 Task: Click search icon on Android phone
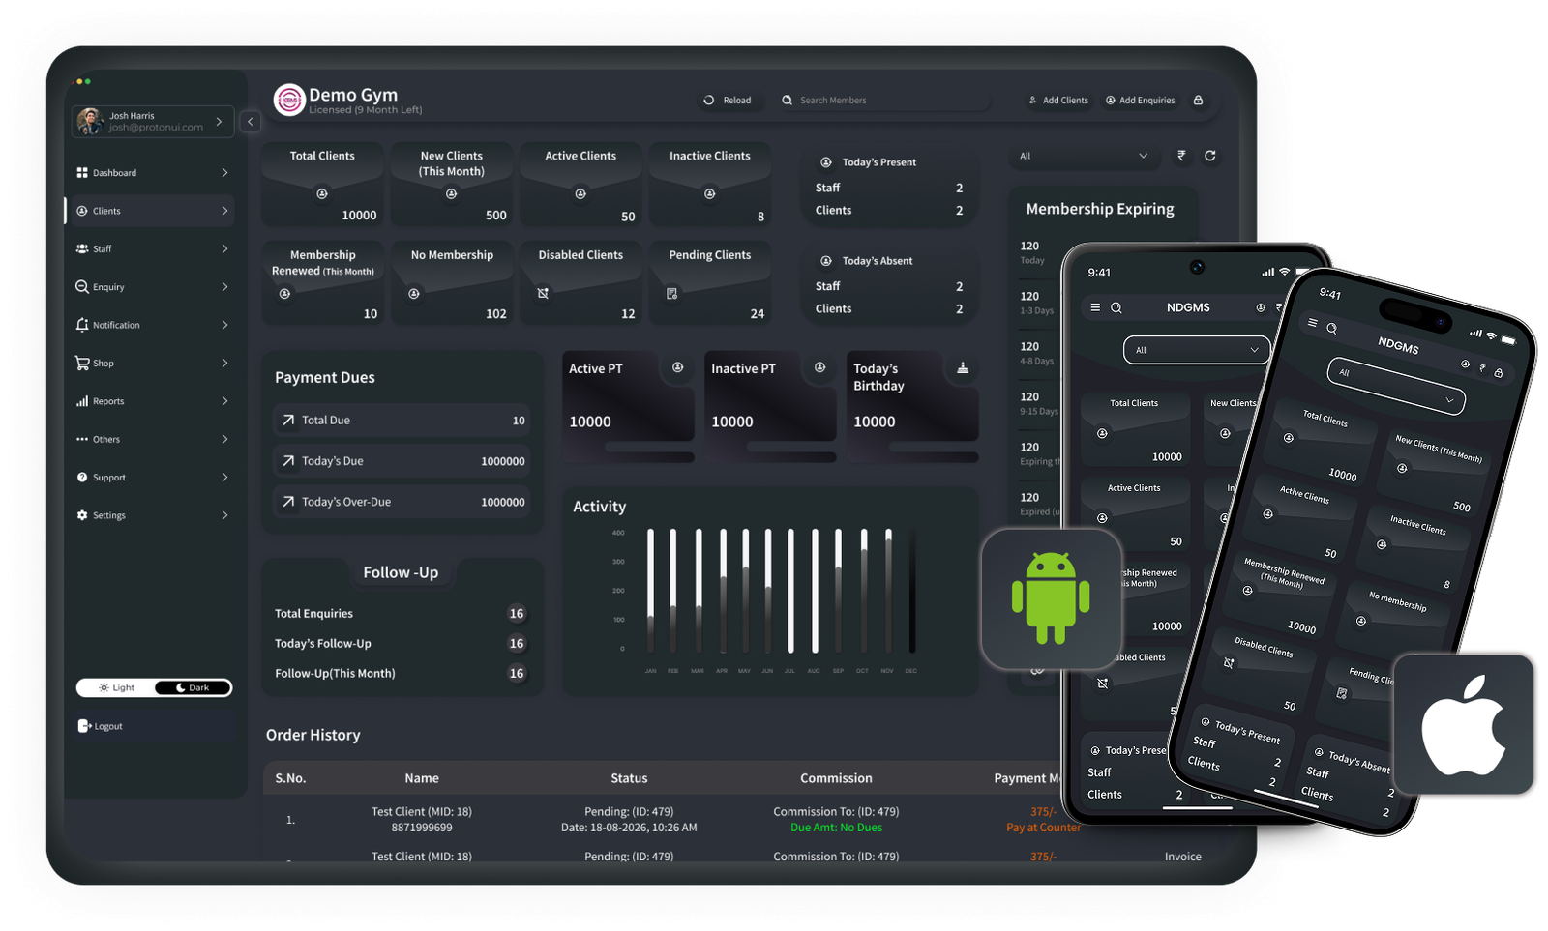pyautogui.click(x=1116, y=307)
